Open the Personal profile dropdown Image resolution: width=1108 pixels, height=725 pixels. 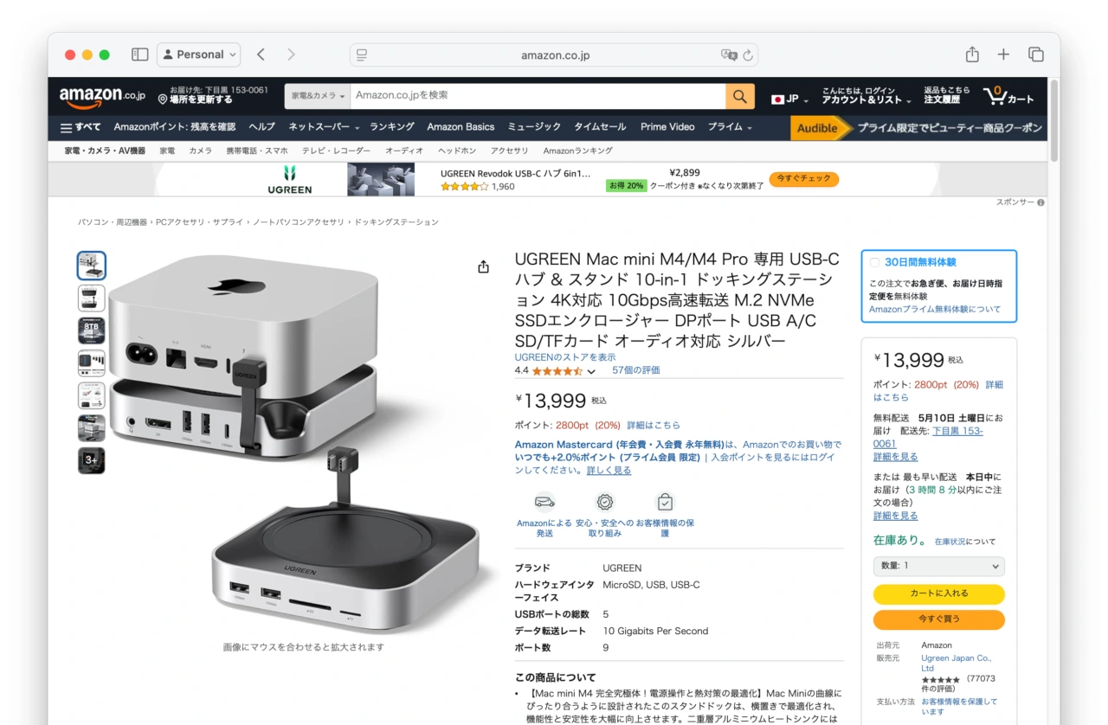(x=198, y=55)
